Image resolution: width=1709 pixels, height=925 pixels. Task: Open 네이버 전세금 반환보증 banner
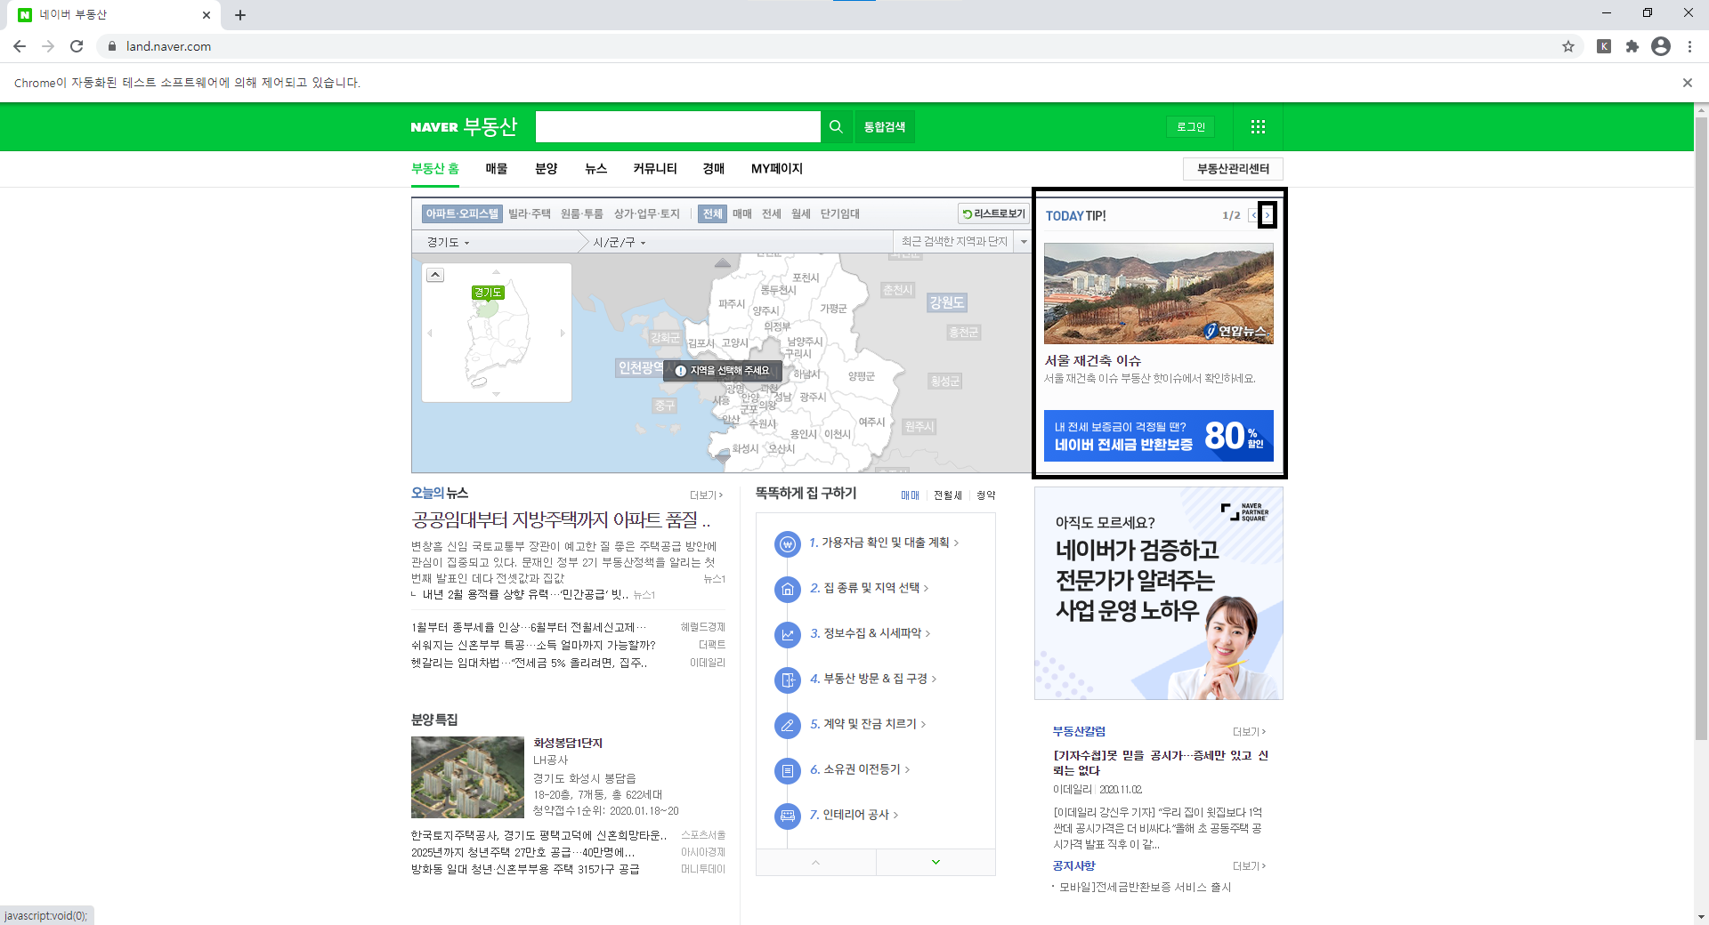pyautogui.click(x=1159, y=436)
